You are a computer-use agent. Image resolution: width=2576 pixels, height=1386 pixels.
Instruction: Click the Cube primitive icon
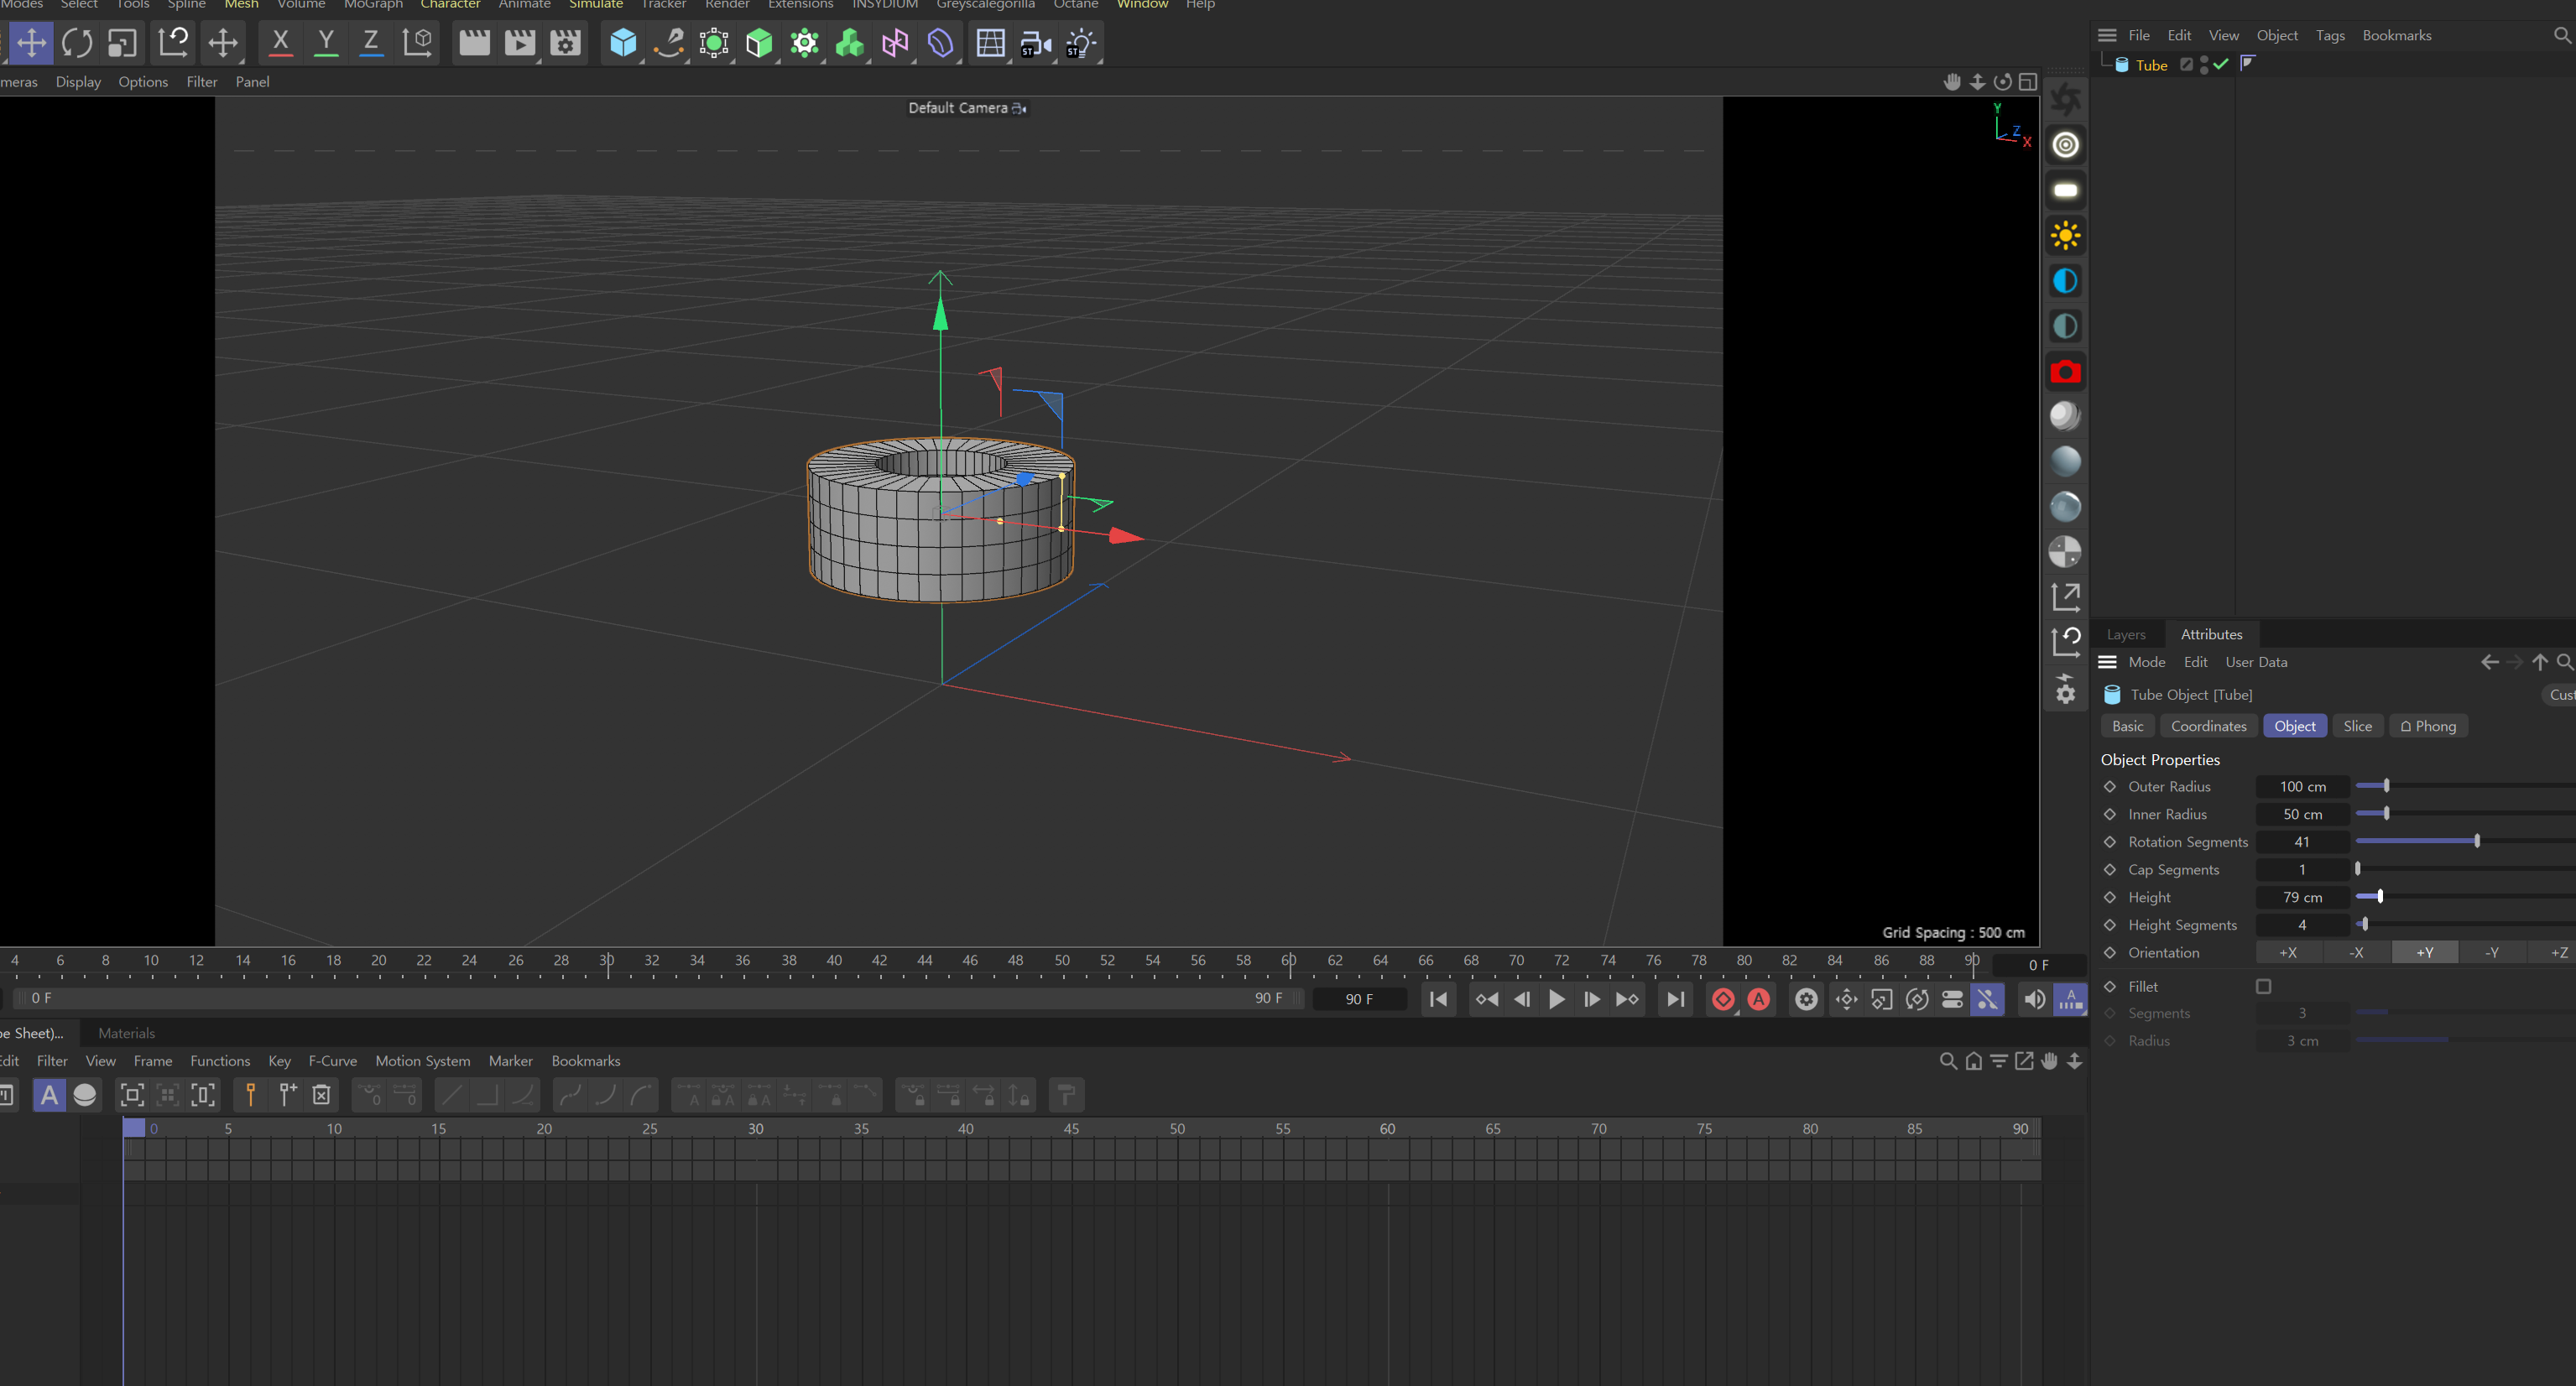(623, 43)
